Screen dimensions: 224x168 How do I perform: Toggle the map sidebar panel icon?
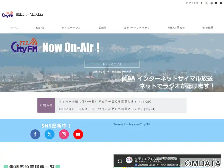(x=120, y=161)
